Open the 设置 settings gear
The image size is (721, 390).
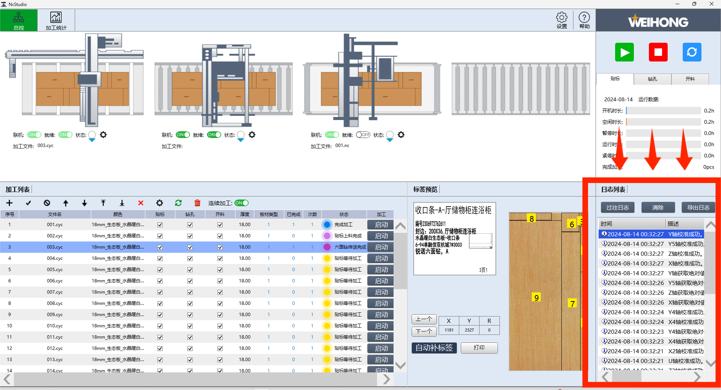pos(561,20)
